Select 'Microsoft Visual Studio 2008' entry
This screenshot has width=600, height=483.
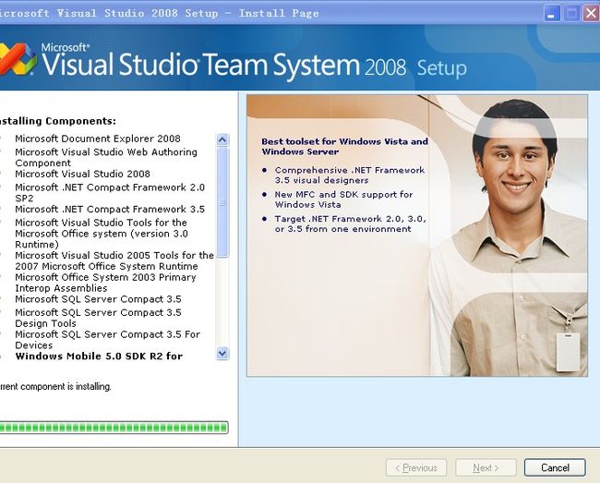[82, 174]
